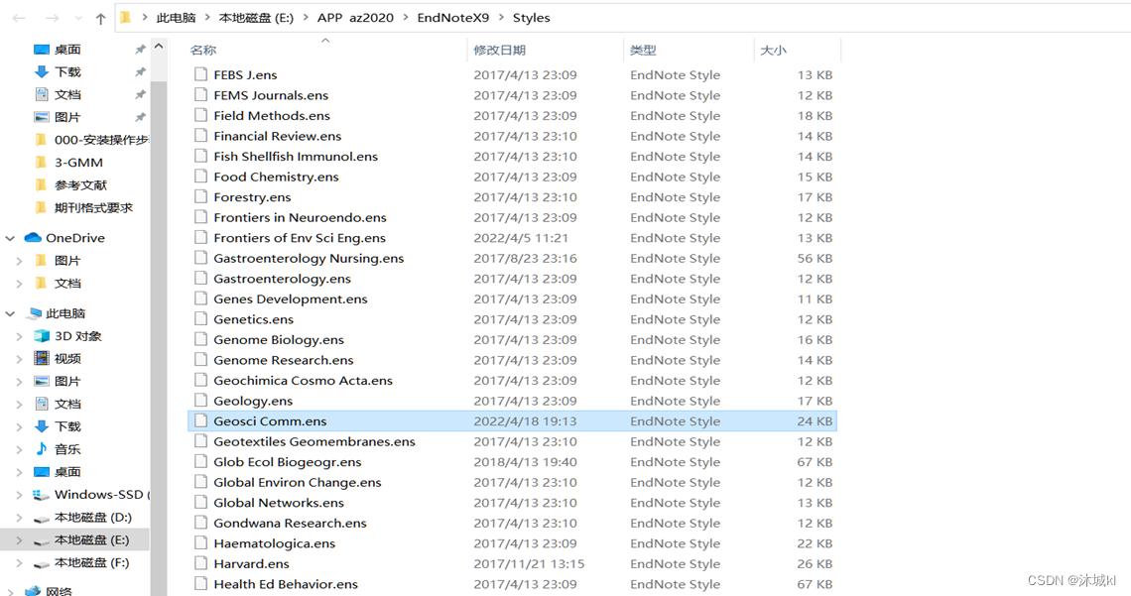Select the 桌面 quick access icon
This screenshot has width=1131, height=596.
click(42, 49)
